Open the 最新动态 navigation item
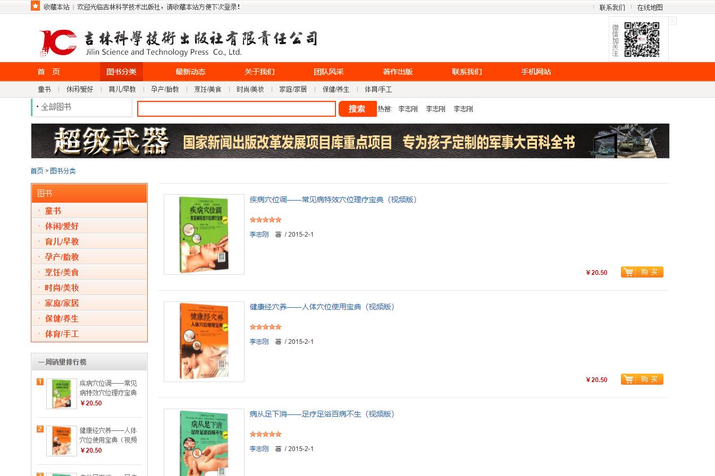This screenshot has height=476, width=715. click(190, 72)
